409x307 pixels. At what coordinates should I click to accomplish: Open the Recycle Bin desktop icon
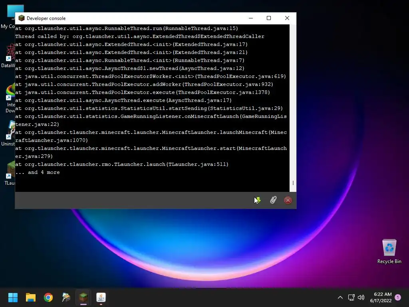(389, 251)
